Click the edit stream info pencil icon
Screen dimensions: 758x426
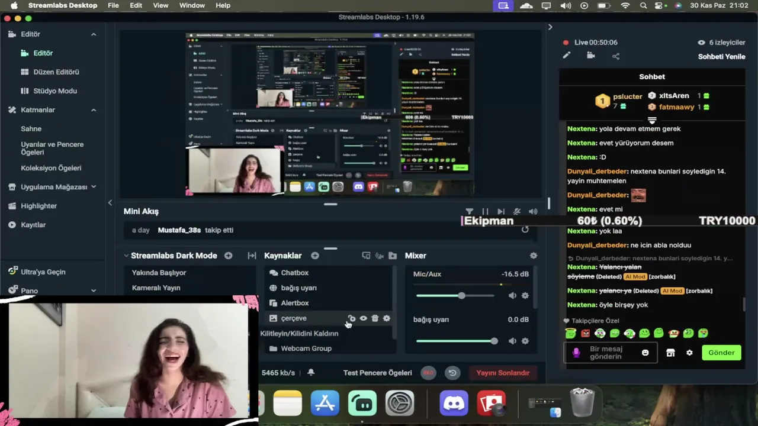(567, 56)
